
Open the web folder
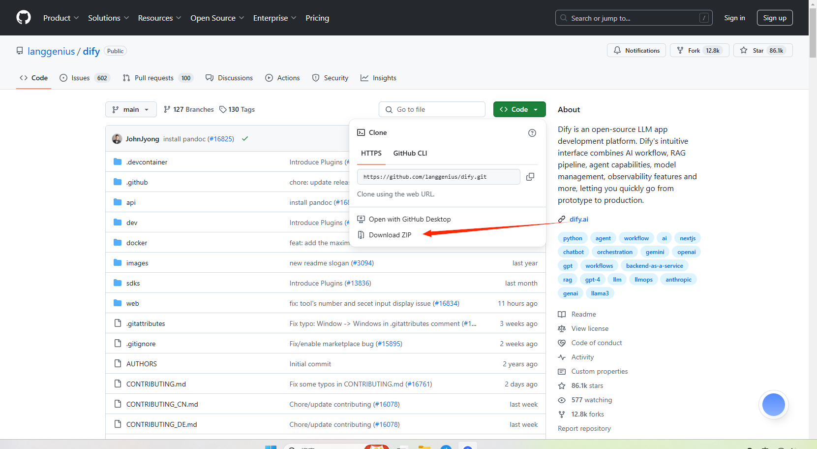pos(132,303)
